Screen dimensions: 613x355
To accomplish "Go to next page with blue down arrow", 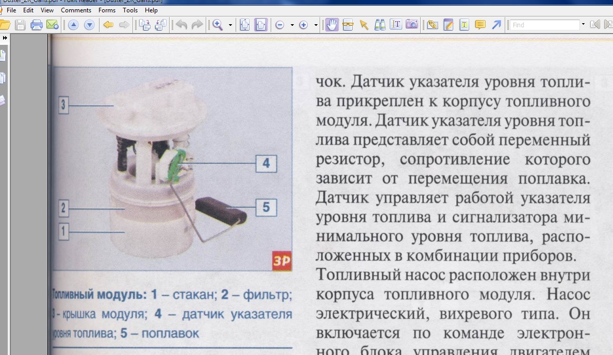I will tap(89, 25).
